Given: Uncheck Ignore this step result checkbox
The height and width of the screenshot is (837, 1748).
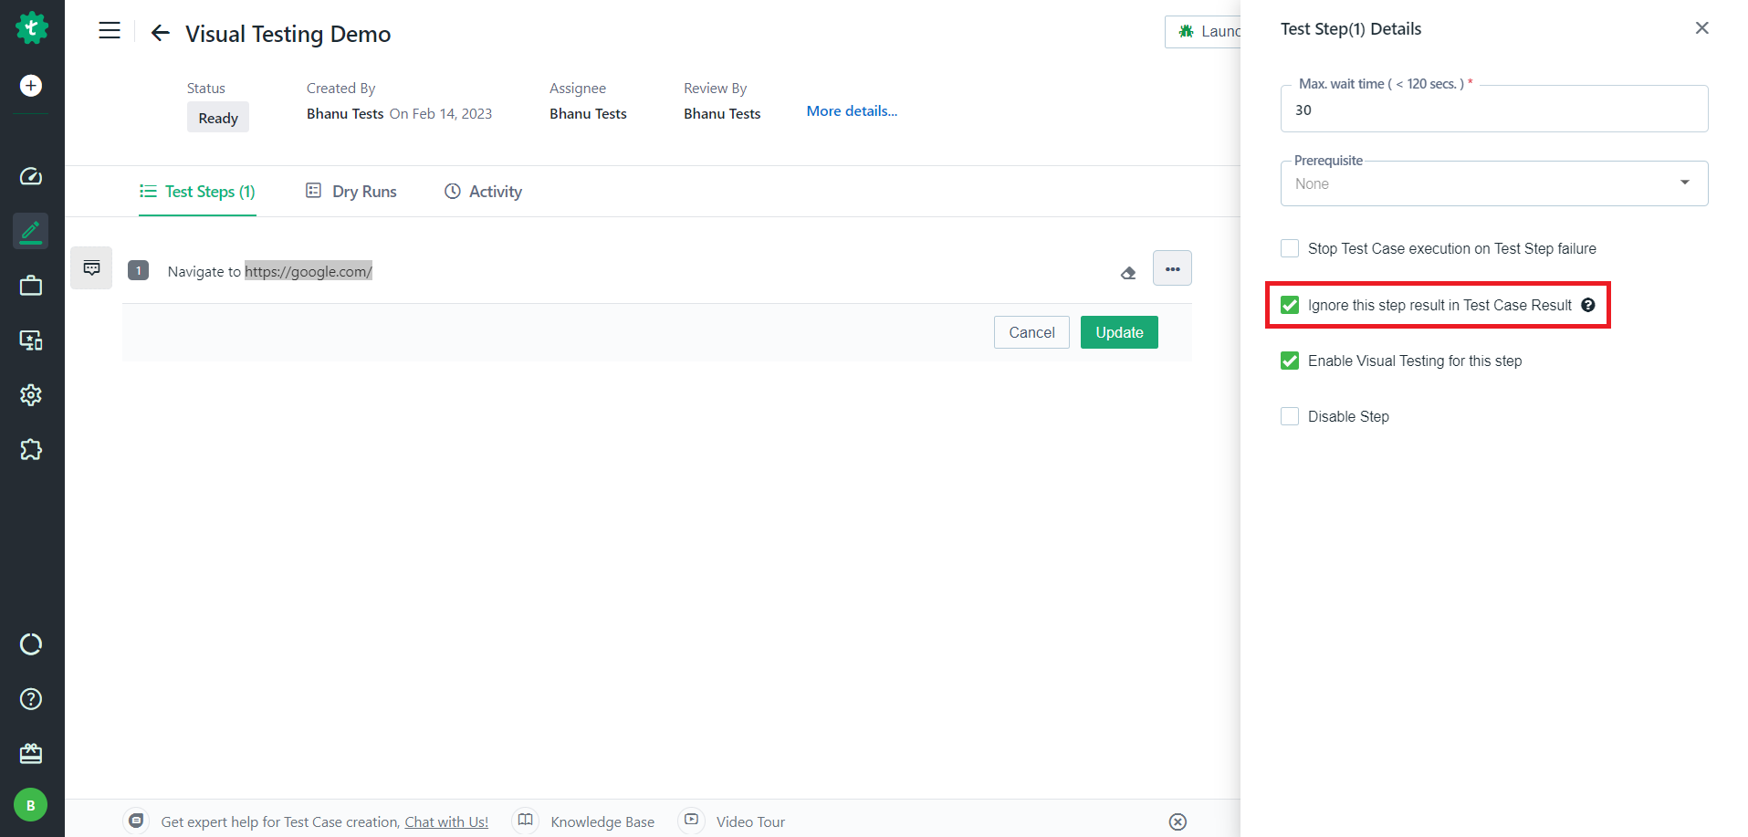Looking at the screenshot, I should click(1290, 305).
